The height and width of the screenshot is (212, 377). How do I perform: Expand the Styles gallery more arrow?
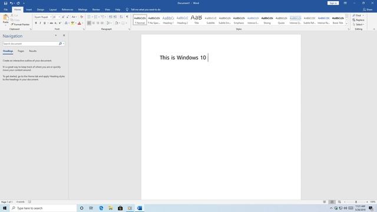pyautogui.click(x=347, y=24)
